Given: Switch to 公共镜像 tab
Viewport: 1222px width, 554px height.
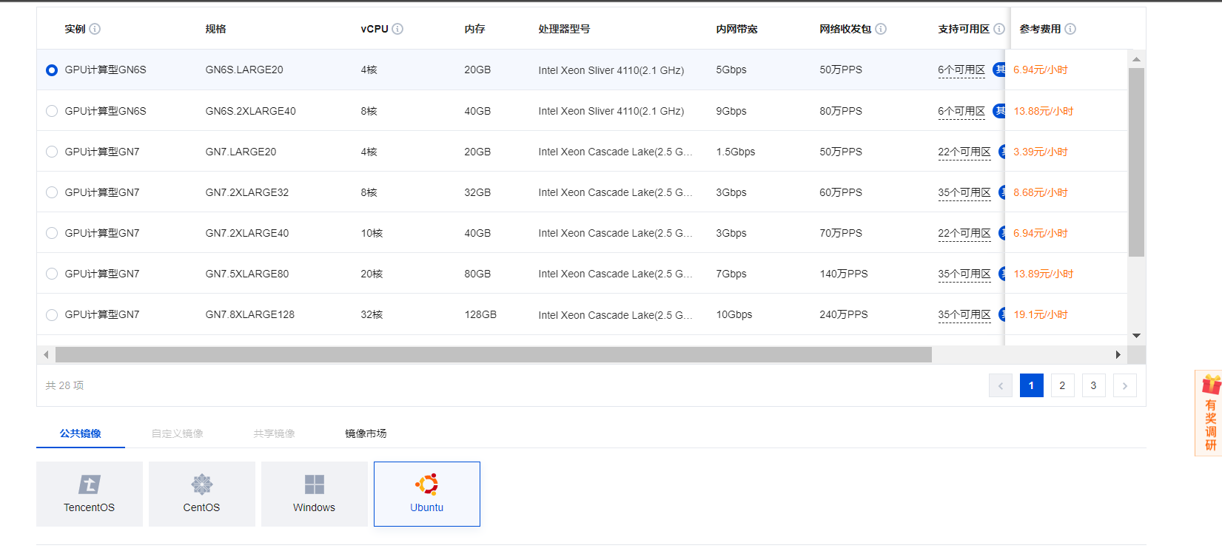Looking at the screenshot, I should 81,433.
